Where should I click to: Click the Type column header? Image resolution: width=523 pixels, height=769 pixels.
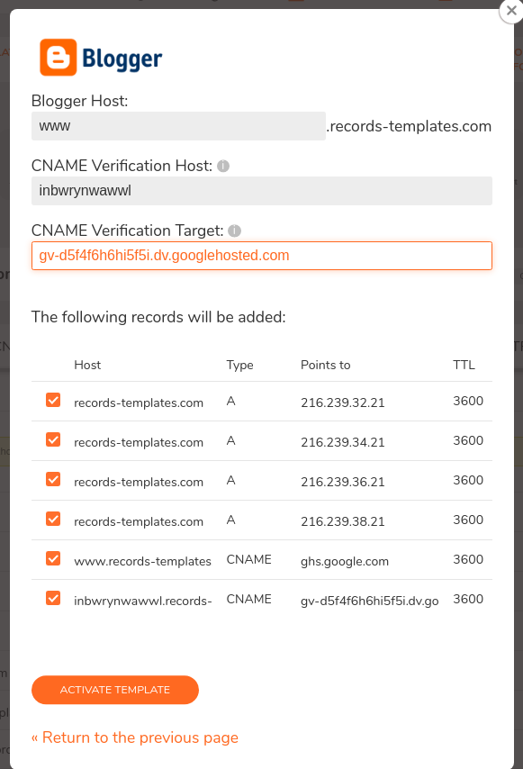click(x=239, y=366)
